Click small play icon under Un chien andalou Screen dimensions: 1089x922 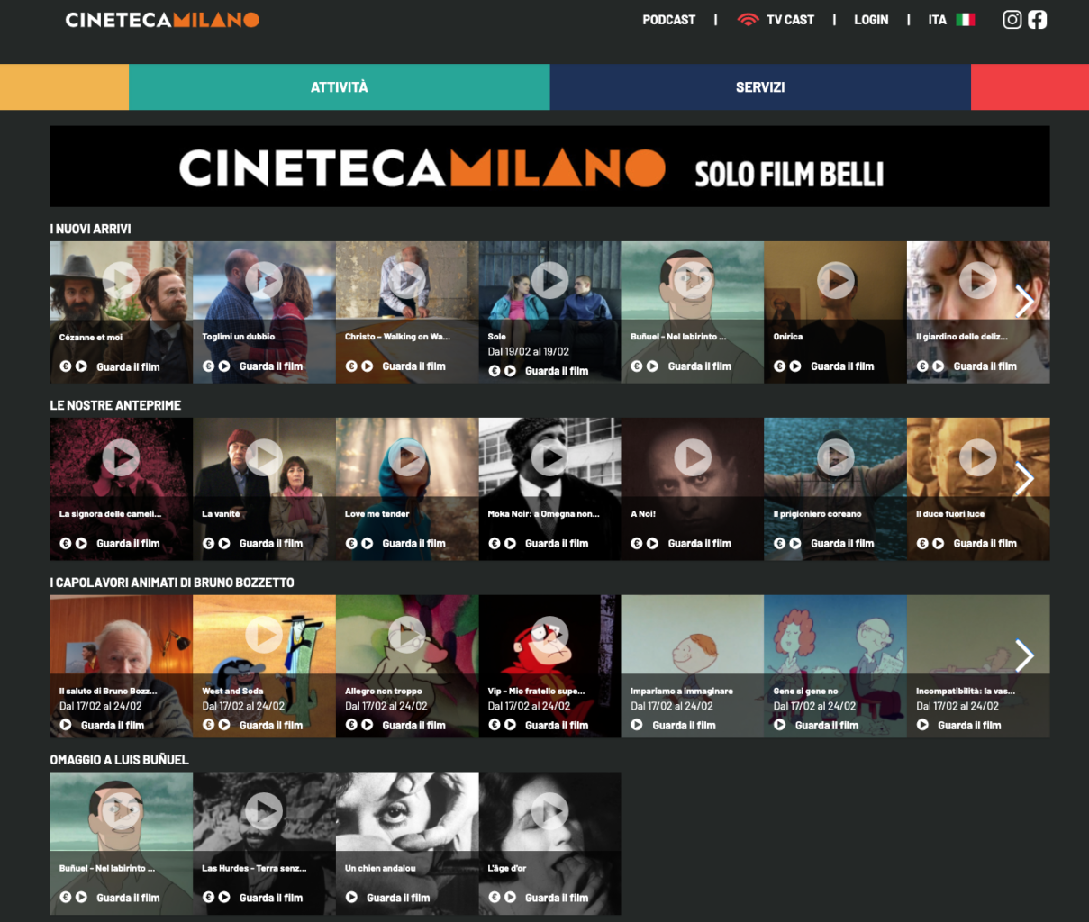[351, 898]
